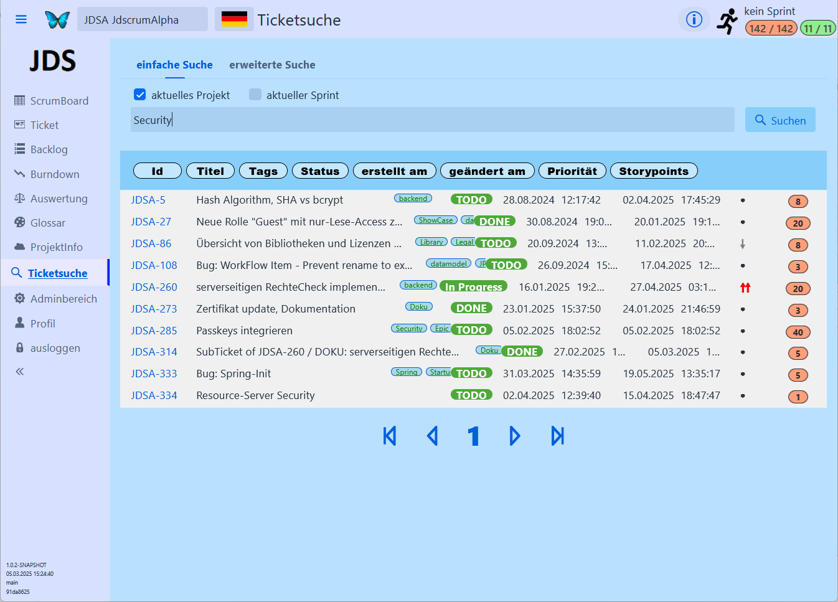Sort by Status column header
This screenshot has width=838, height=602.
point(320,171)
